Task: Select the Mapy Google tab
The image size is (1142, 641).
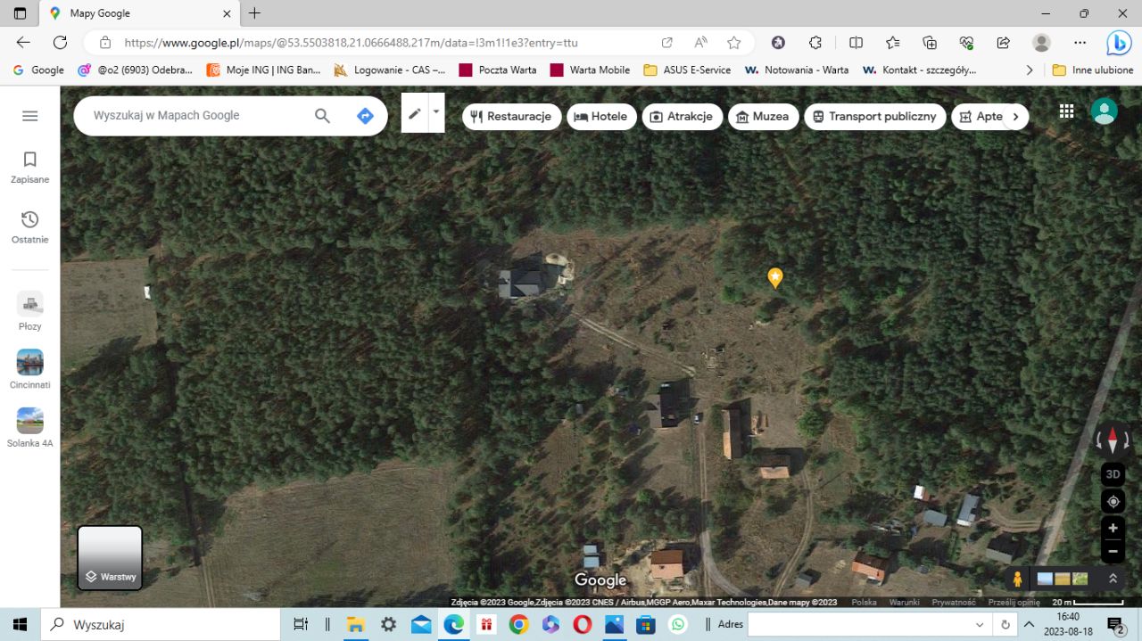Action: pos(138,13)
